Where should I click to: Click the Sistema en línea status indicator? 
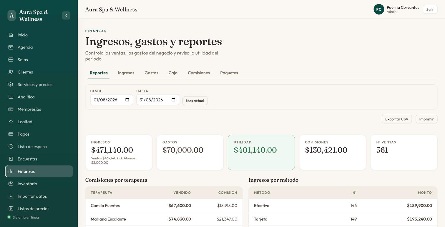point(23,217)
